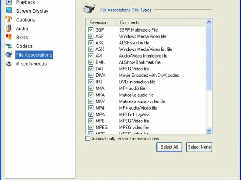The image size is (241, 180).
Task: Uncheck the DAT extension checkbox
Action: point(91,69)
